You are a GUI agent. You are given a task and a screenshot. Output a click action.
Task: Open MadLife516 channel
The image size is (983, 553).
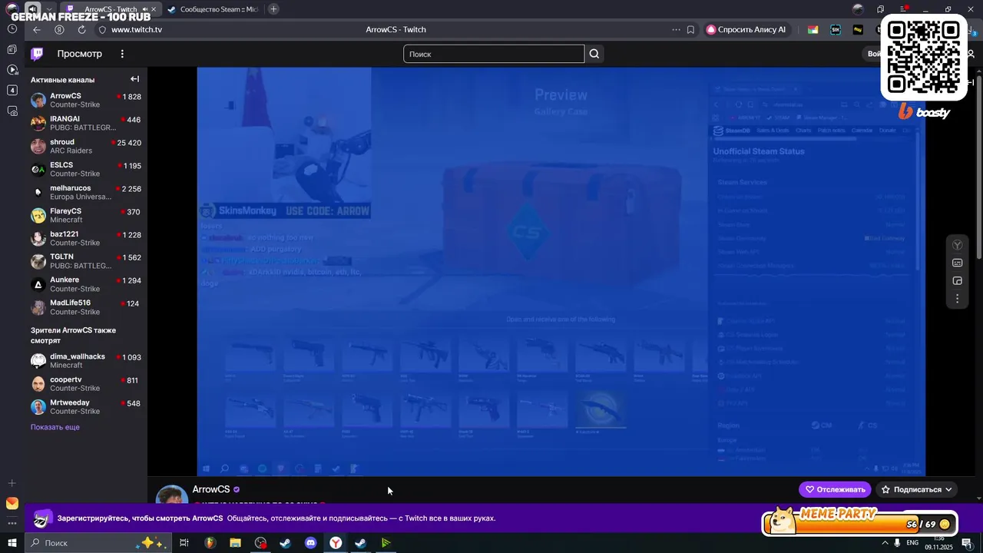tap(86, 307)
